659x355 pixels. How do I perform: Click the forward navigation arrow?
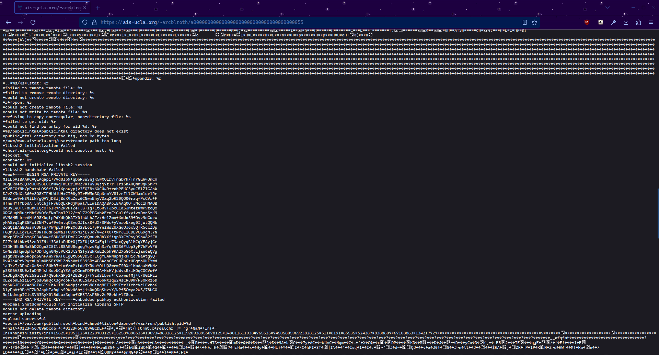pos(21,22)
